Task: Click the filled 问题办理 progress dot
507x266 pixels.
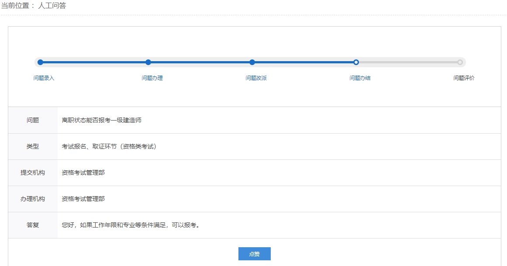Action: 148,62
